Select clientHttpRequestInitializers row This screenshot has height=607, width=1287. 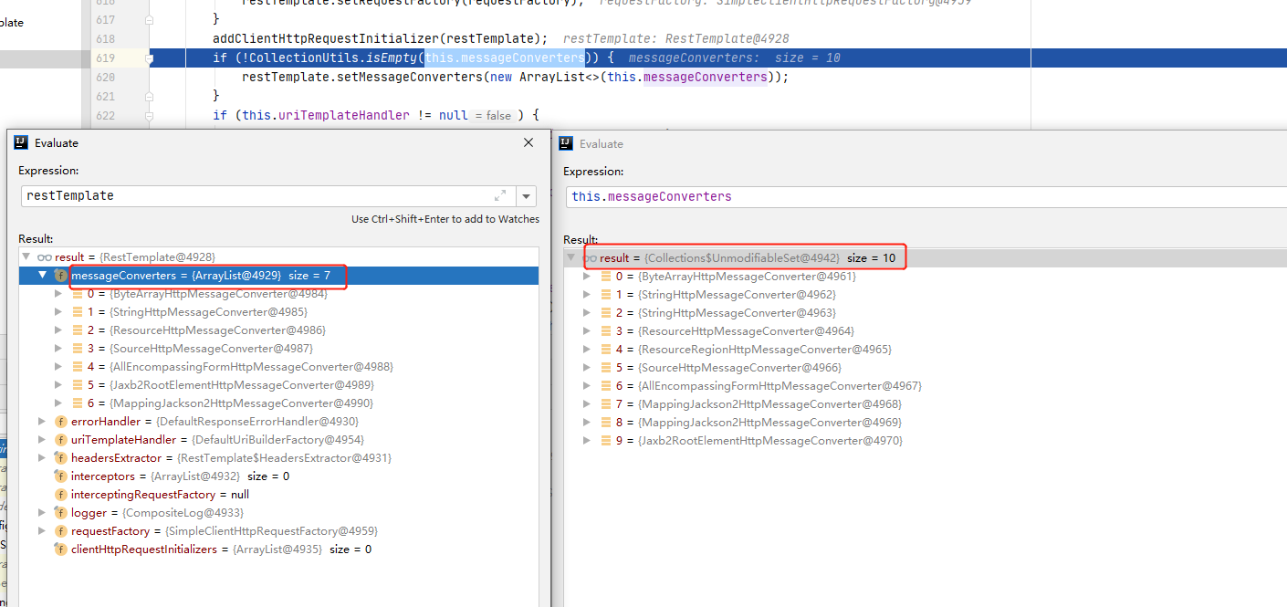pos(278,549)
